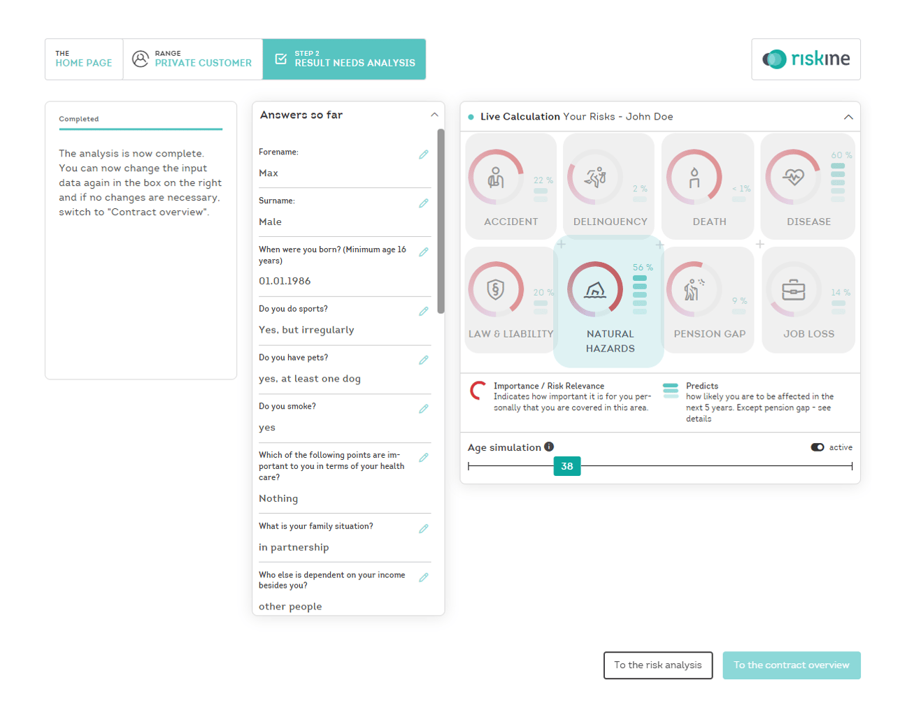The height and width of the screenshot is (724, 907).
Task: Select the Accident risk icon
Action: pos(496,178)
